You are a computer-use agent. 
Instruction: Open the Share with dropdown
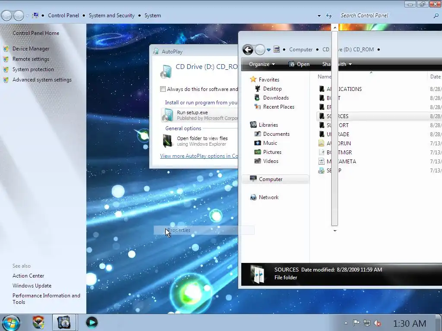click(x=337, y=64)
